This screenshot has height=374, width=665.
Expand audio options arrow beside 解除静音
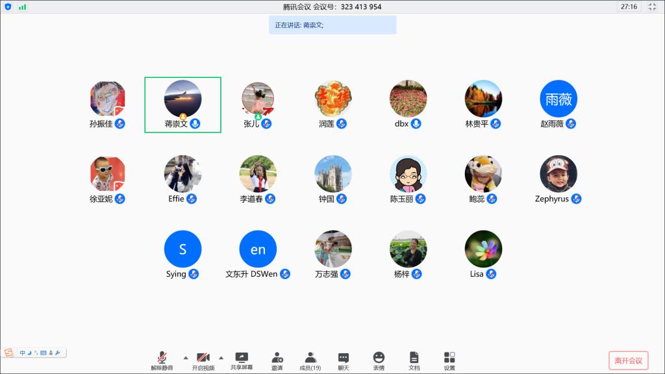coord(186,357)
